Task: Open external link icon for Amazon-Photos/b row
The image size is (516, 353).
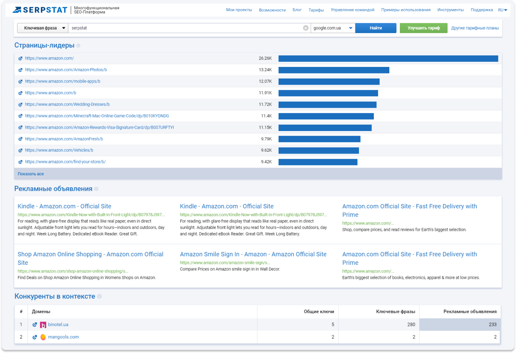Action: pos(20,70)
